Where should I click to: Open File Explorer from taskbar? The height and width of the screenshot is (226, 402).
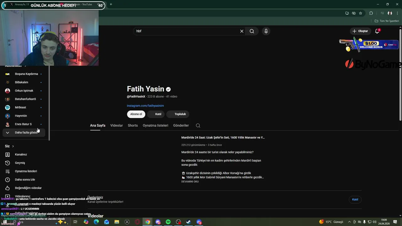click(117, 222)
